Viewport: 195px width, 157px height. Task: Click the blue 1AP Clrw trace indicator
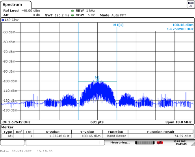(x=3, y=20)
